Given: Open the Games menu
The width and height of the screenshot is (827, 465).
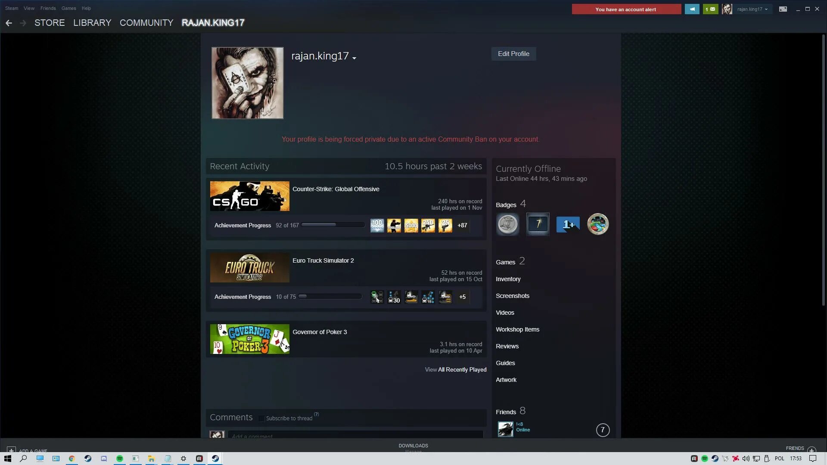Looking at the screenshot, I should (68, 8).
